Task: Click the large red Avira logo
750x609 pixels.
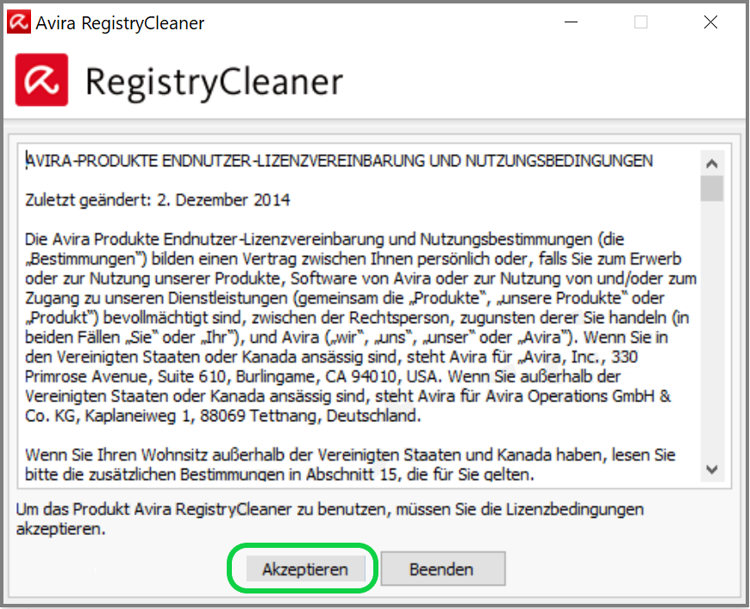Action: pyautogui.click(x=41, y=80)
